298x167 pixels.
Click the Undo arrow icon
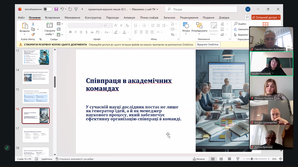62,9
